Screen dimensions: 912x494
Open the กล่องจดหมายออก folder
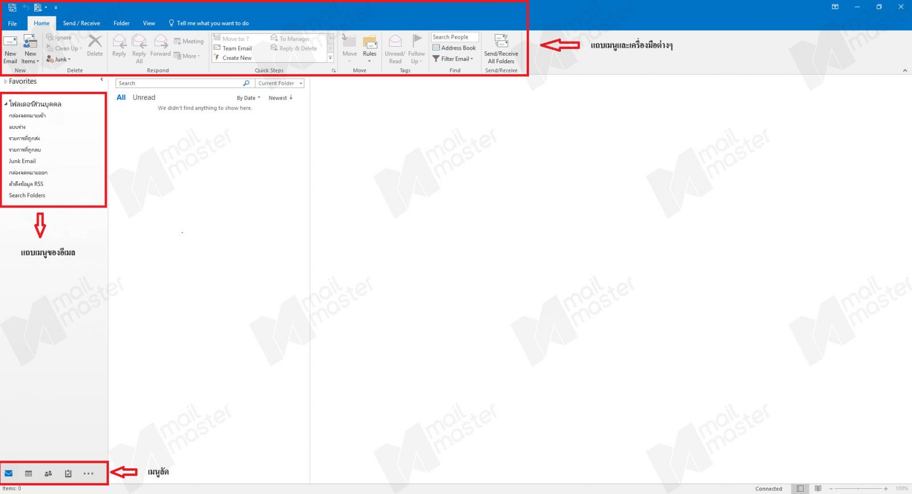28,173
